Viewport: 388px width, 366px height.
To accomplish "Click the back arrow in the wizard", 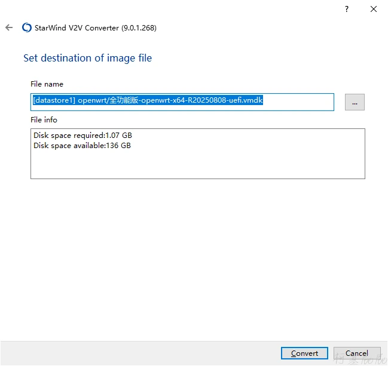I will (x=9, y=27).
